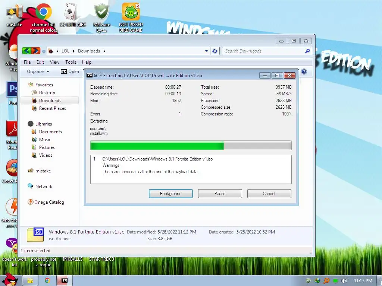Open the Organize dropdown menu

pyautogui.click(x=38, y=71)
